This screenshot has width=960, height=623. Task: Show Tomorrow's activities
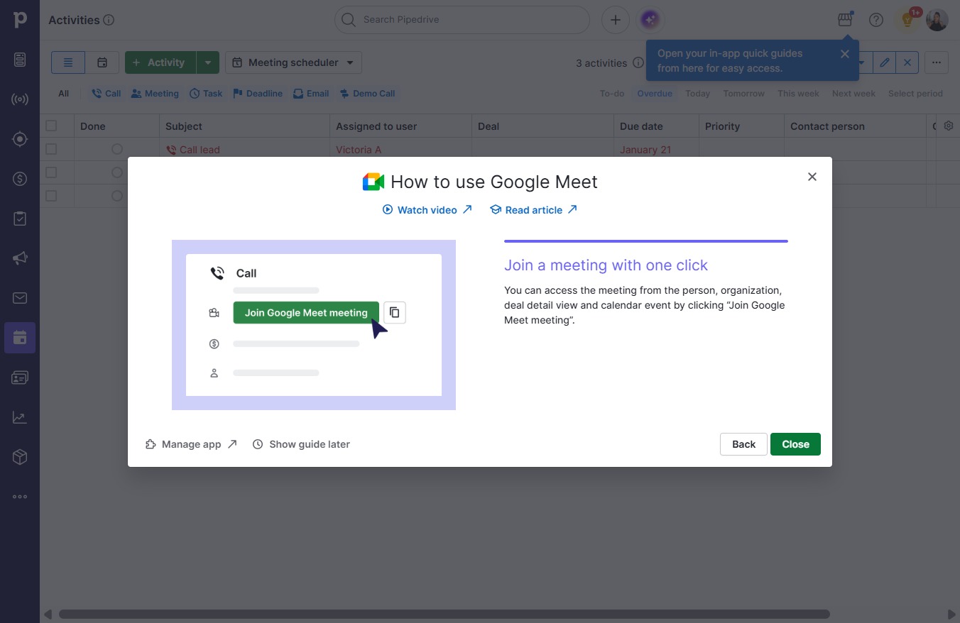[744, 94]
